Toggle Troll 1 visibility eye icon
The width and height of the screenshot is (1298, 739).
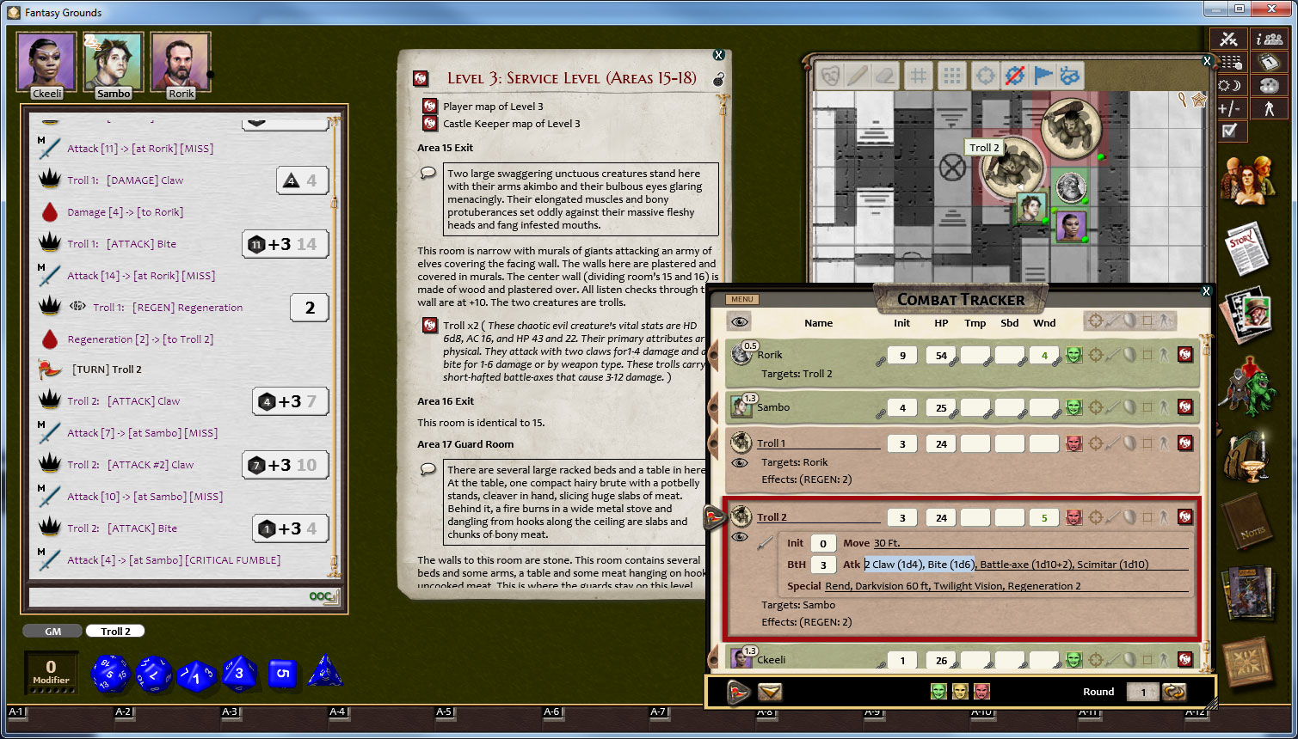point(739,462)
